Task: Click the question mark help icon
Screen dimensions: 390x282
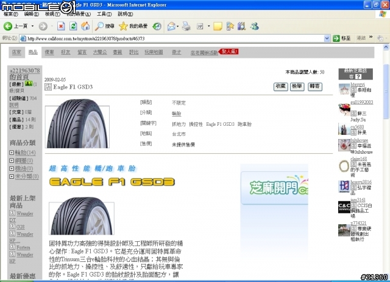Action: pos(358,77)
